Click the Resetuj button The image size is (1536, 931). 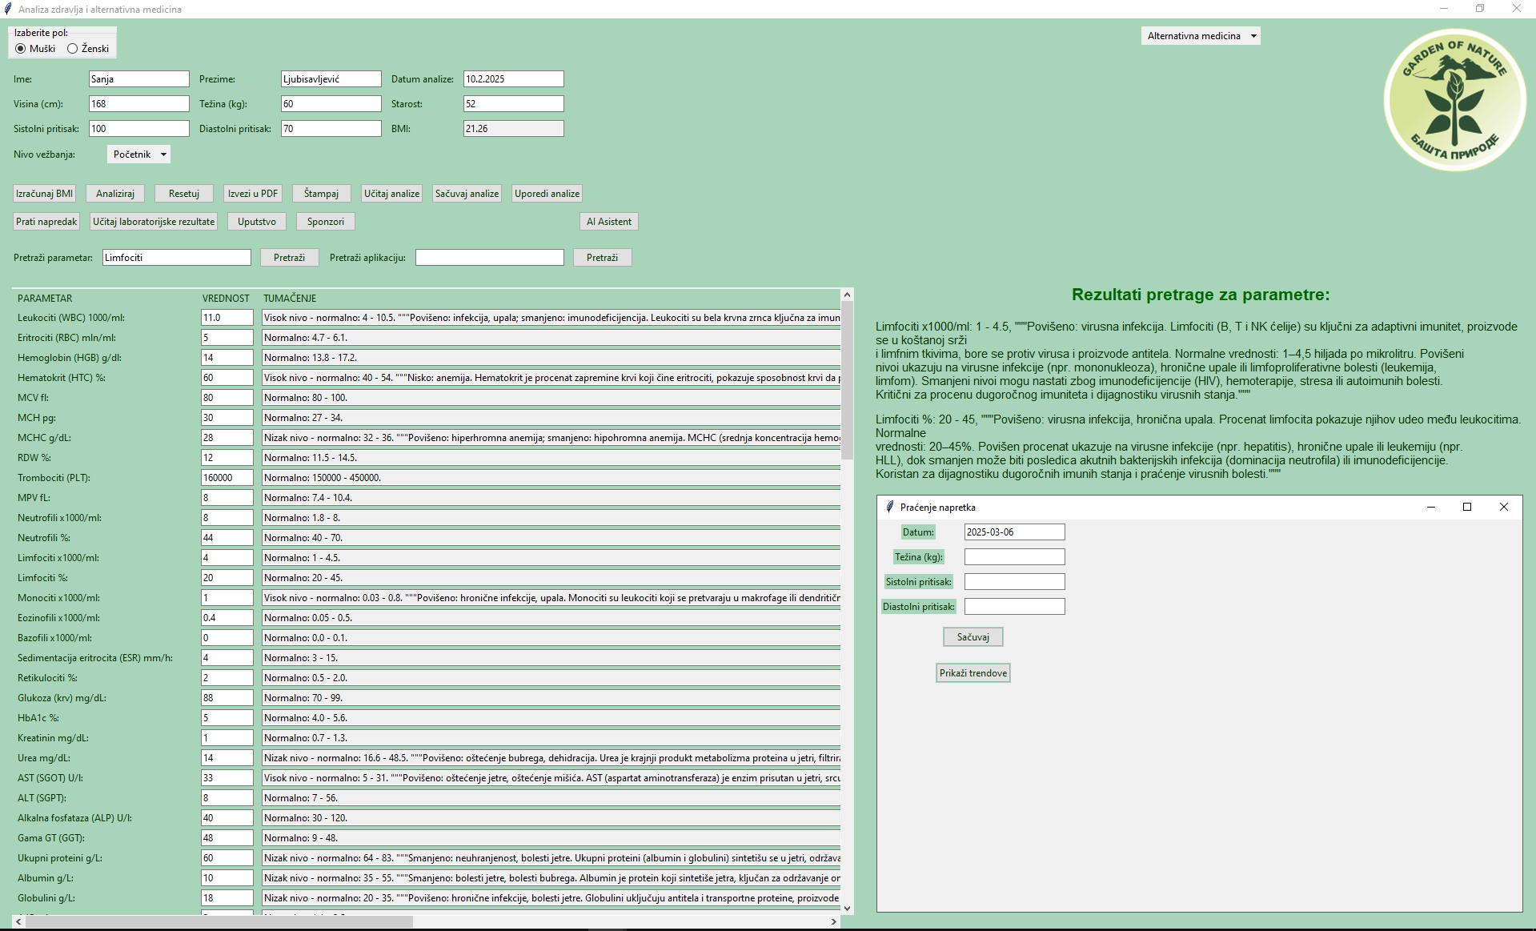184,194
